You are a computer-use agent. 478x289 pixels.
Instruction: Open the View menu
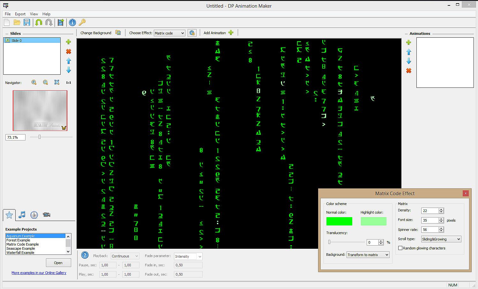tap(34, 14)
